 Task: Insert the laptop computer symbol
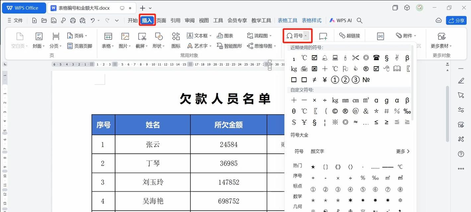tap(335, 58)
